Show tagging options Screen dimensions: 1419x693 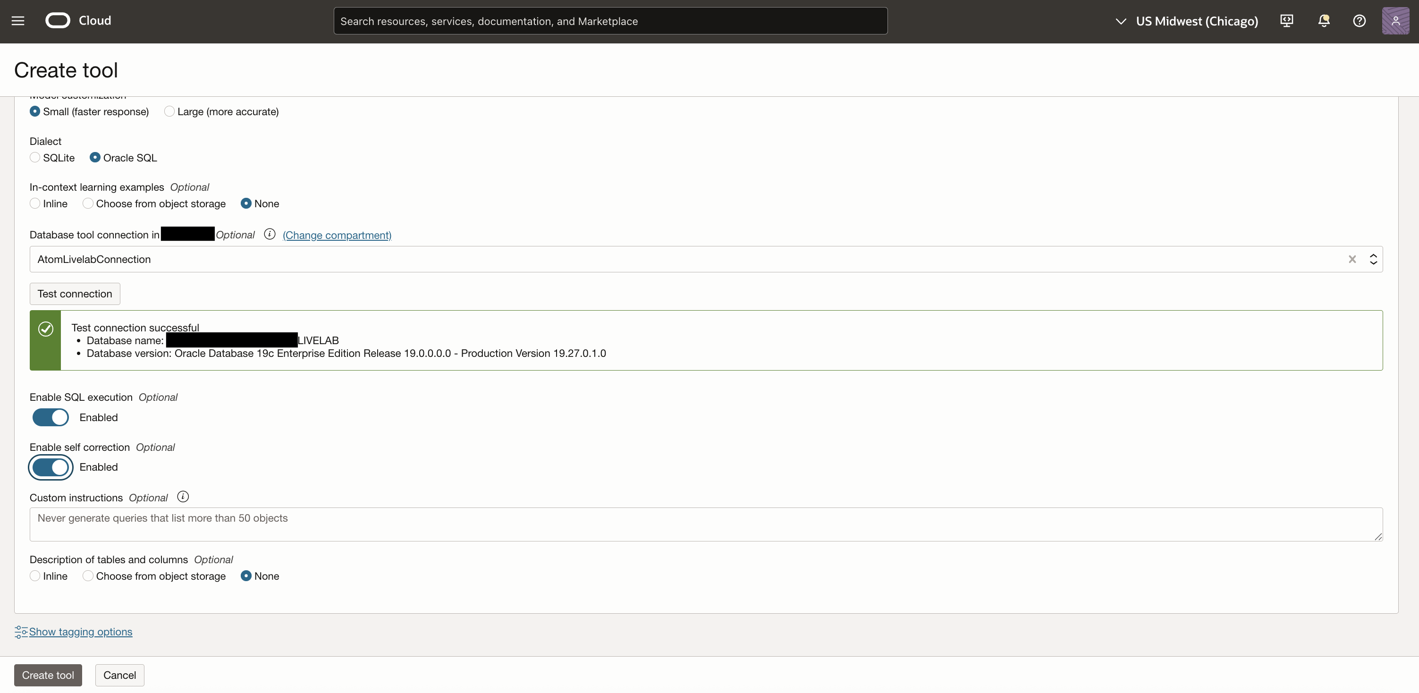(x=80, y=631)
